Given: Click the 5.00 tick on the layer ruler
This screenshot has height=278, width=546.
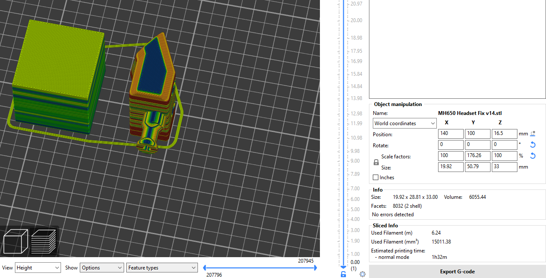Looking at the screenshot, I should pyautogui.click(x=355, y=209).
